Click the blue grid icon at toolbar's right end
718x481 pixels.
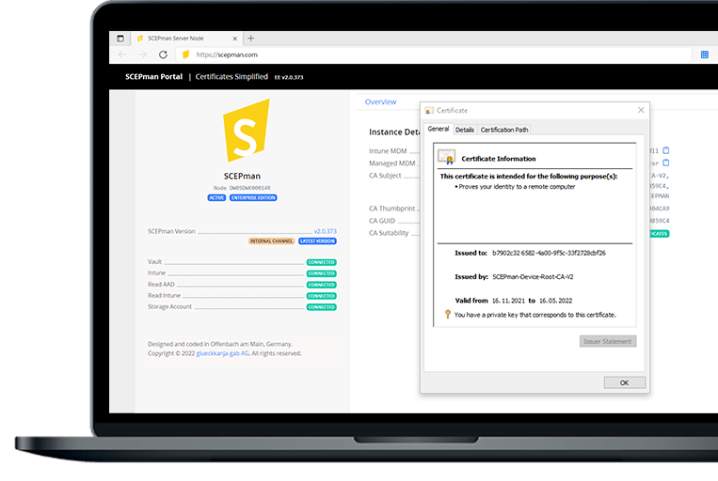(704, 54)
